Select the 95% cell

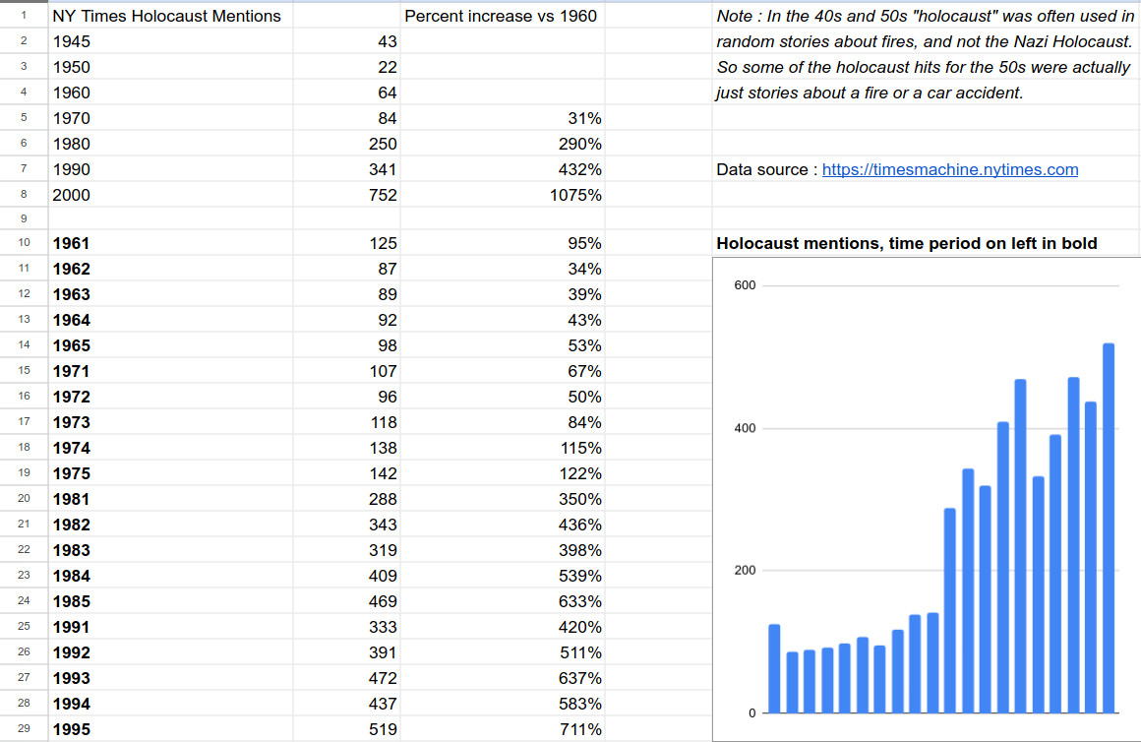coord(503,242)
